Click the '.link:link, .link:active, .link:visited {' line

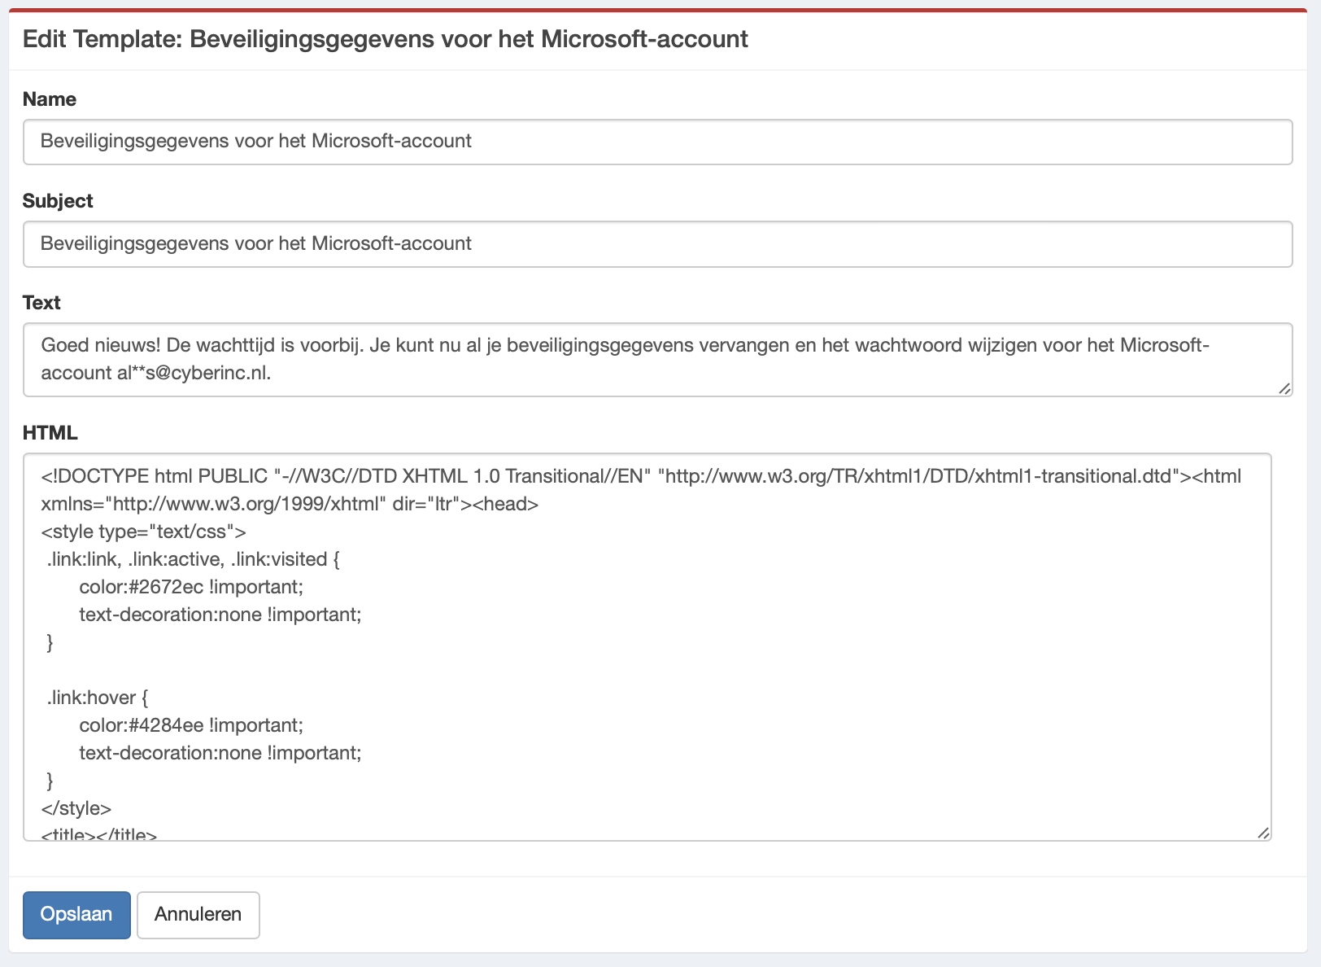pos(193,559)
